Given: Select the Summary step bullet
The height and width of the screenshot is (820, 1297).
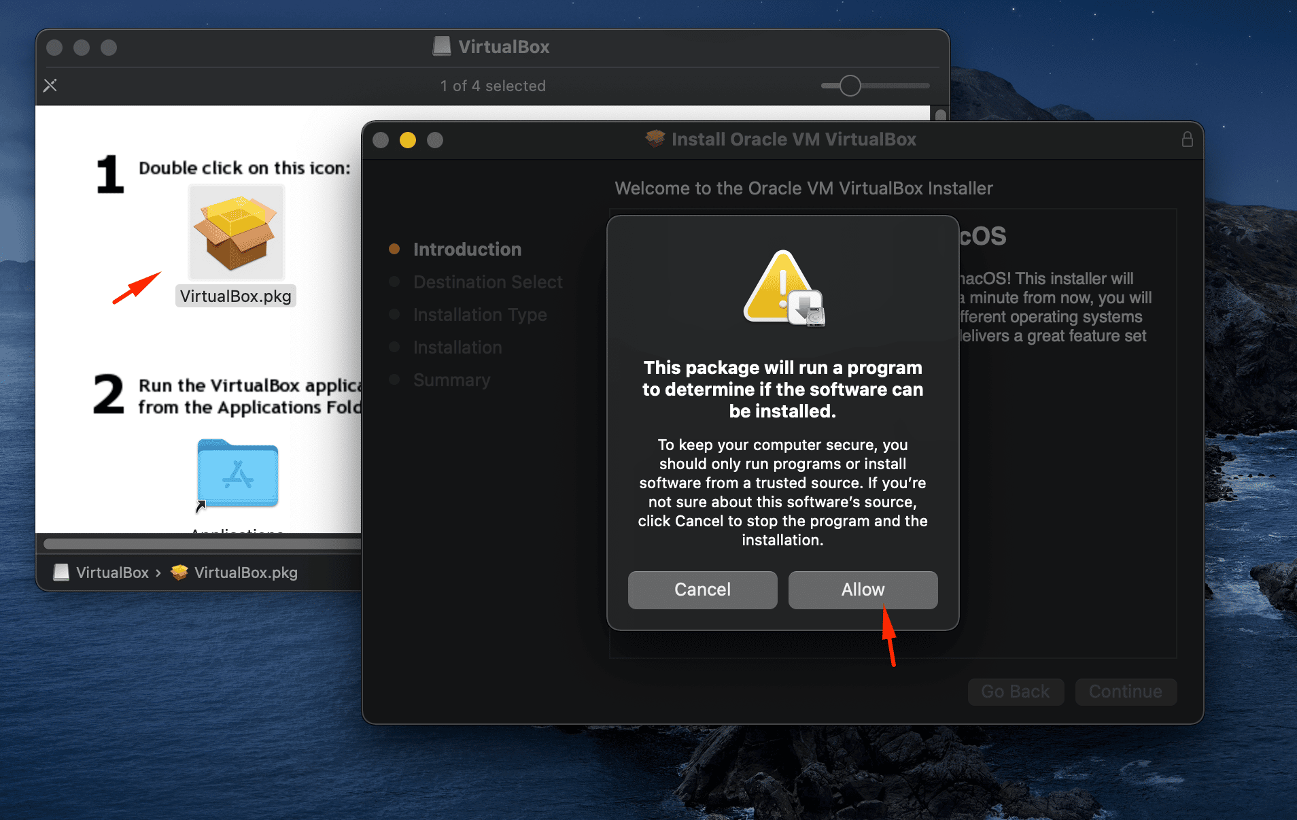Looking at the screenshot, I should pos(395,380).
